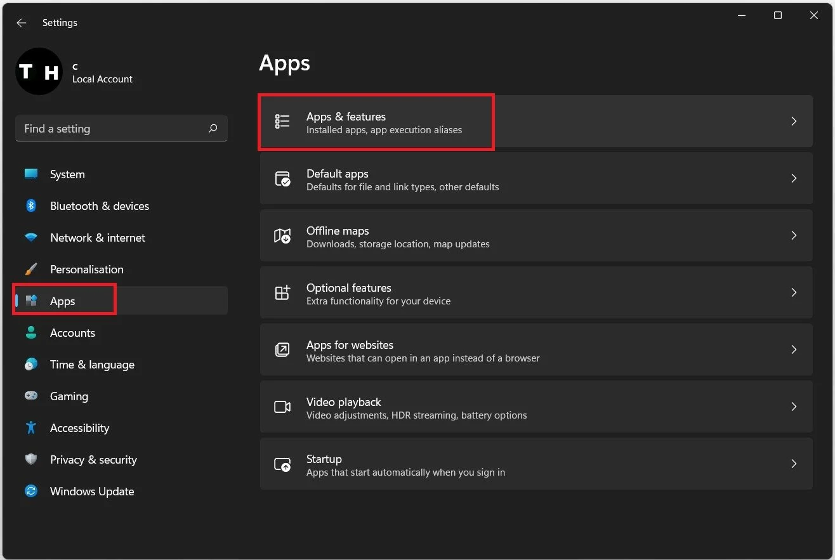Expand Apps & features chevron
Viewport: 835px width, 560px height.
[794, 121]
